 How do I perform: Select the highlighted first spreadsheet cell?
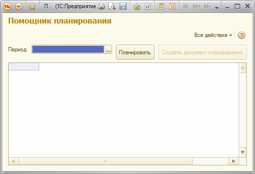click(x=24, y=67)
